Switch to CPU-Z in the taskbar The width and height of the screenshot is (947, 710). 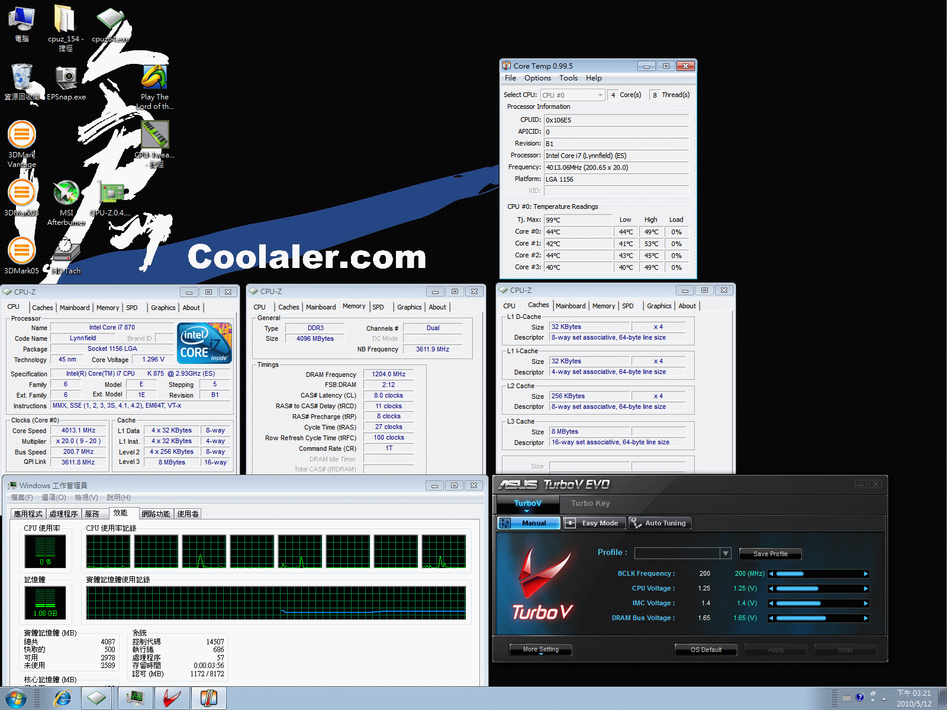click(96, 699)
